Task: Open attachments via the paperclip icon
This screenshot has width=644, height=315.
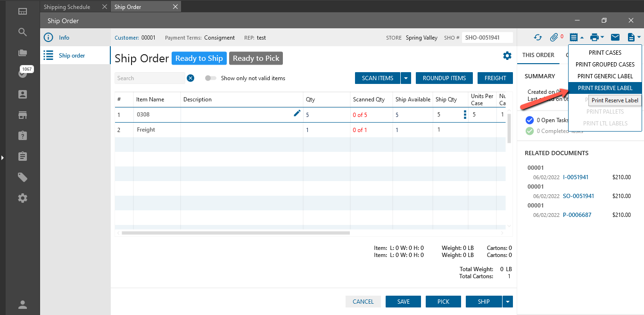Action: tap(554, 37)
